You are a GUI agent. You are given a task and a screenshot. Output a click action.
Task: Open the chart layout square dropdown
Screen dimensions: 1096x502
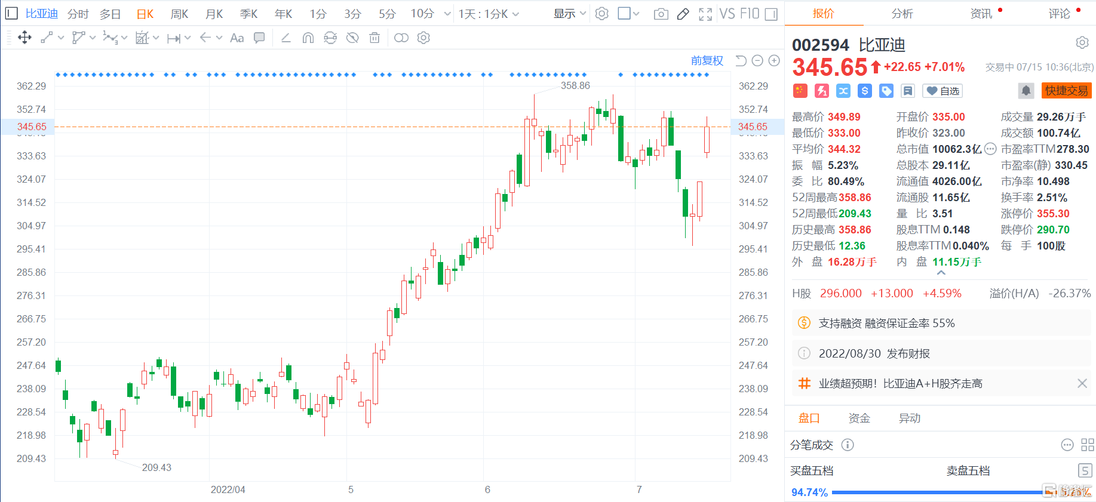pos(628,13)
